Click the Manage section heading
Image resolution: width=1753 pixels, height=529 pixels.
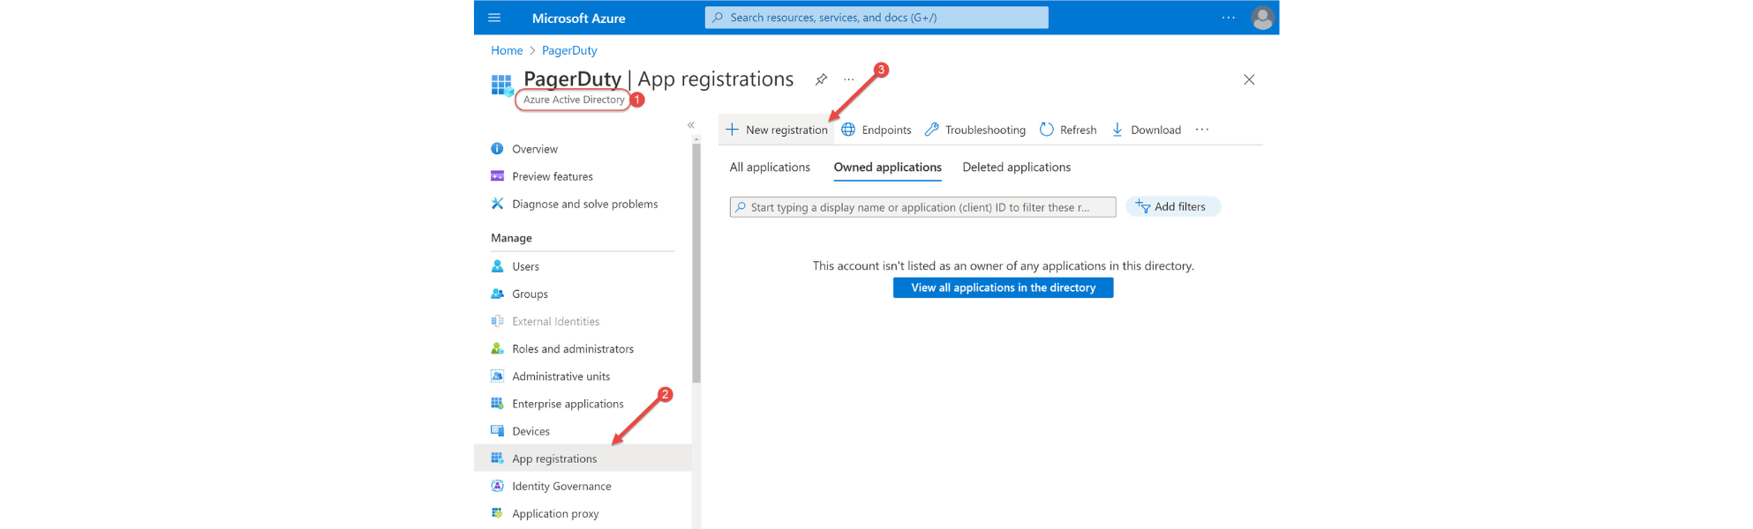[x=511, y=238]
